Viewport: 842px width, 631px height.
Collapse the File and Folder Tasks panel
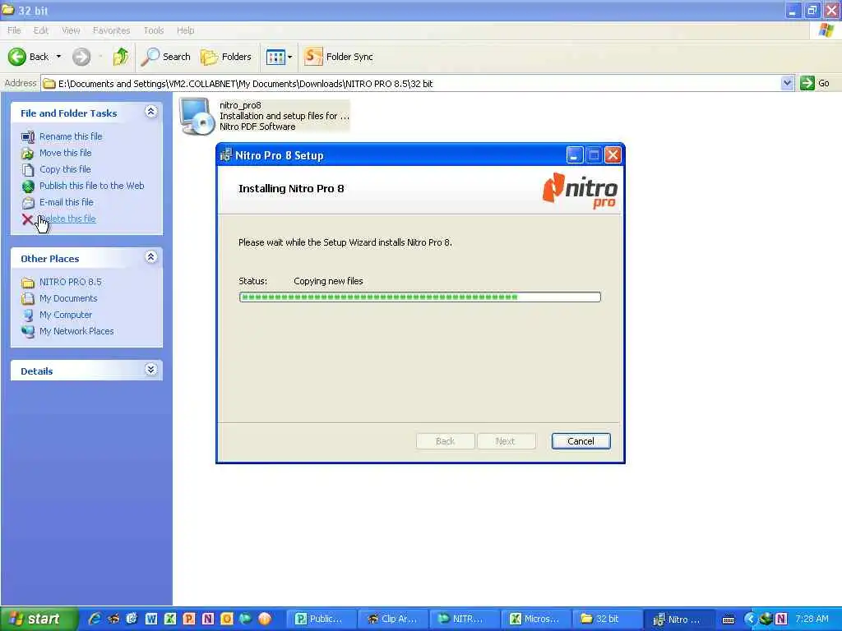pyautogui.click(x=151, y=112)
